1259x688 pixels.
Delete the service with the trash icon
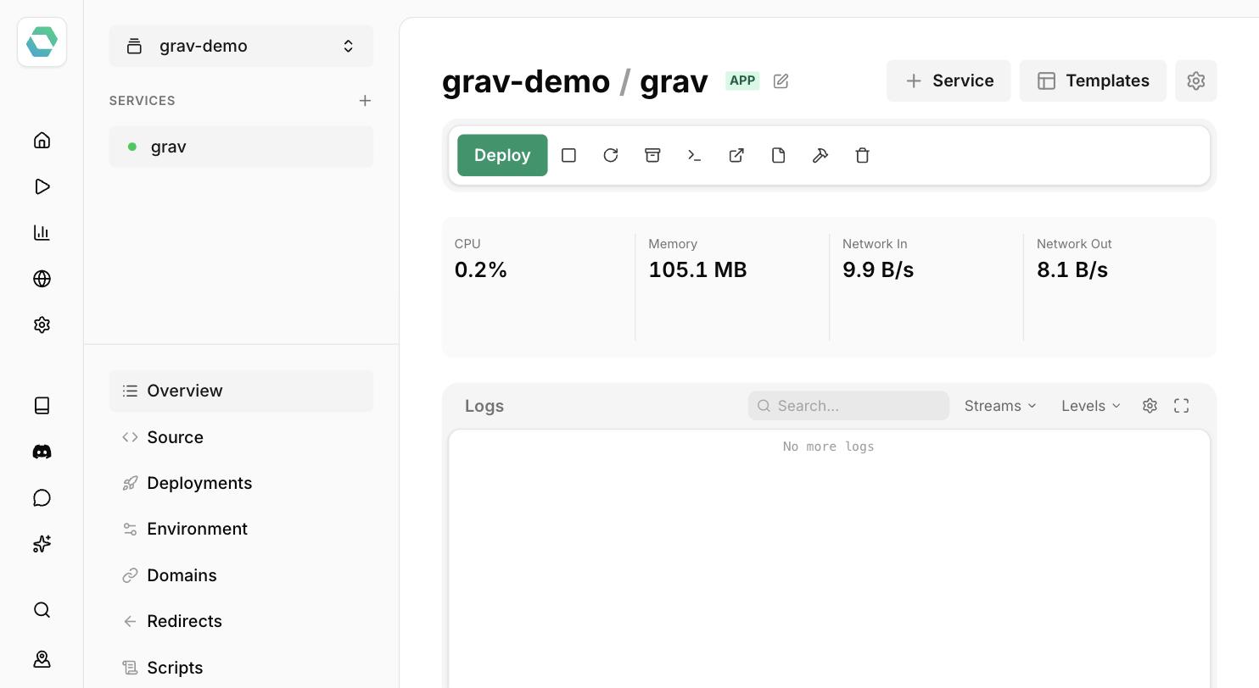[862, 155]
